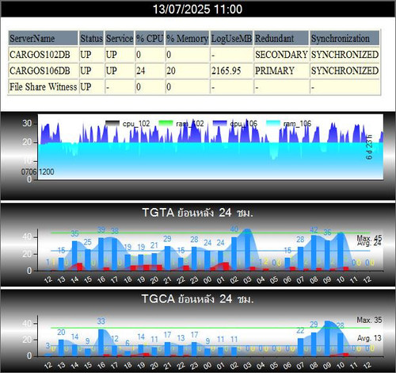Click the 03 hour tick on TGTA axis
This screenshot has width=396, height=373.
247,279
